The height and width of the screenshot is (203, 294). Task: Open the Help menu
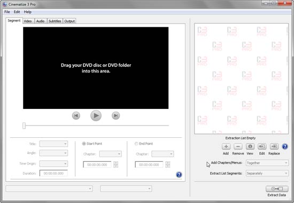pyautogui.click(x=28, y=12)
